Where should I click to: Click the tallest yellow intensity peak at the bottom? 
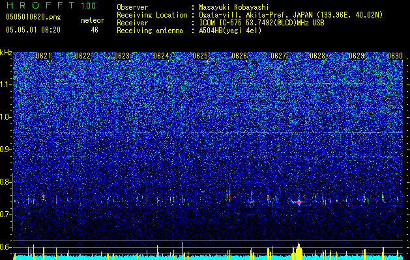click(183, 251)
